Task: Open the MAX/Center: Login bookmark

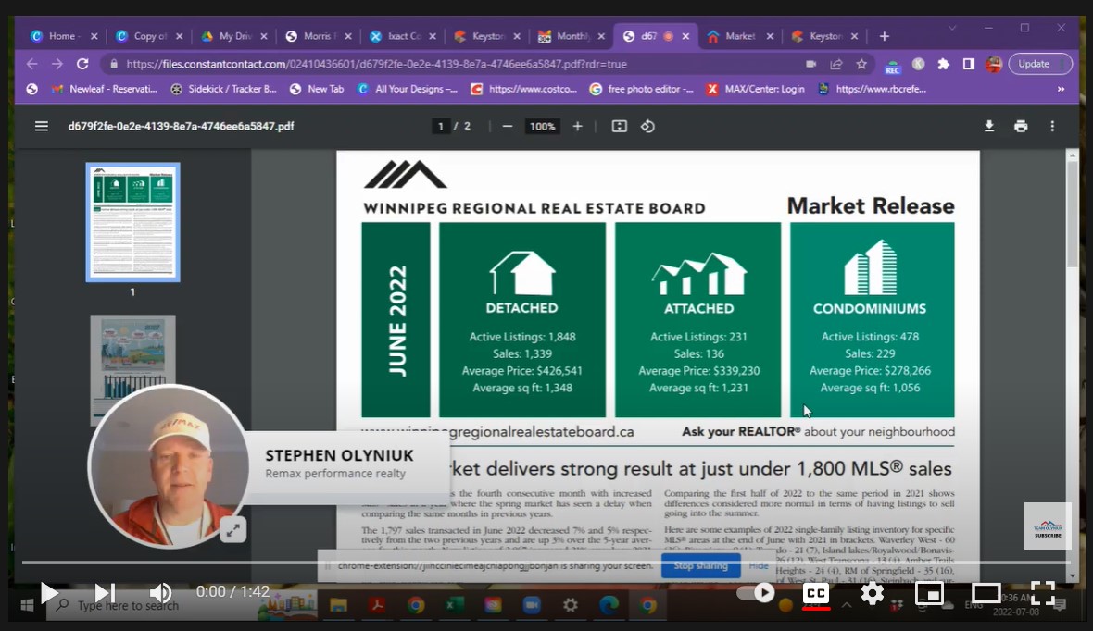Action: tap(755, 89)
